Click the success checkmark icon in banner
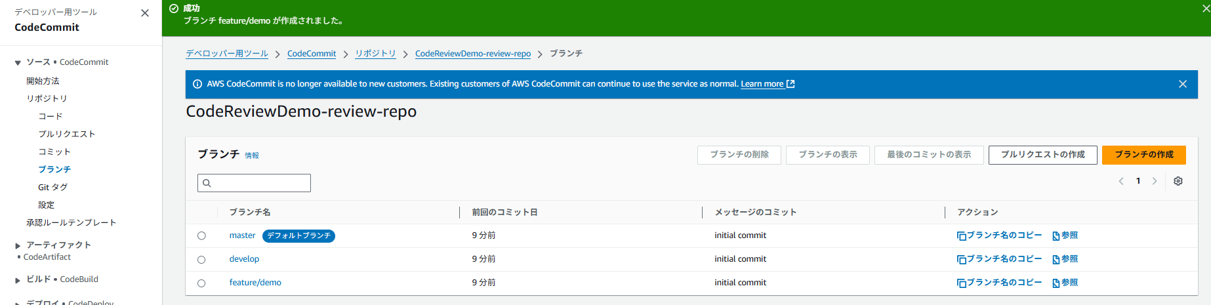This screenshot has width=1211, height=305. (174, 9)
